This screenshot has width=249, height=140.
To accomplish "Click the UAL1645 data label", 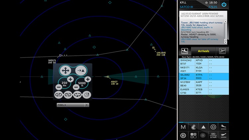I will click(161, 54).
